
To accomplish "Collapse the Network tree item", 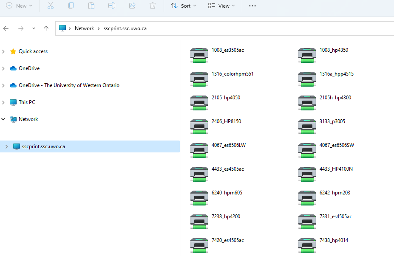I will (3, 119).
